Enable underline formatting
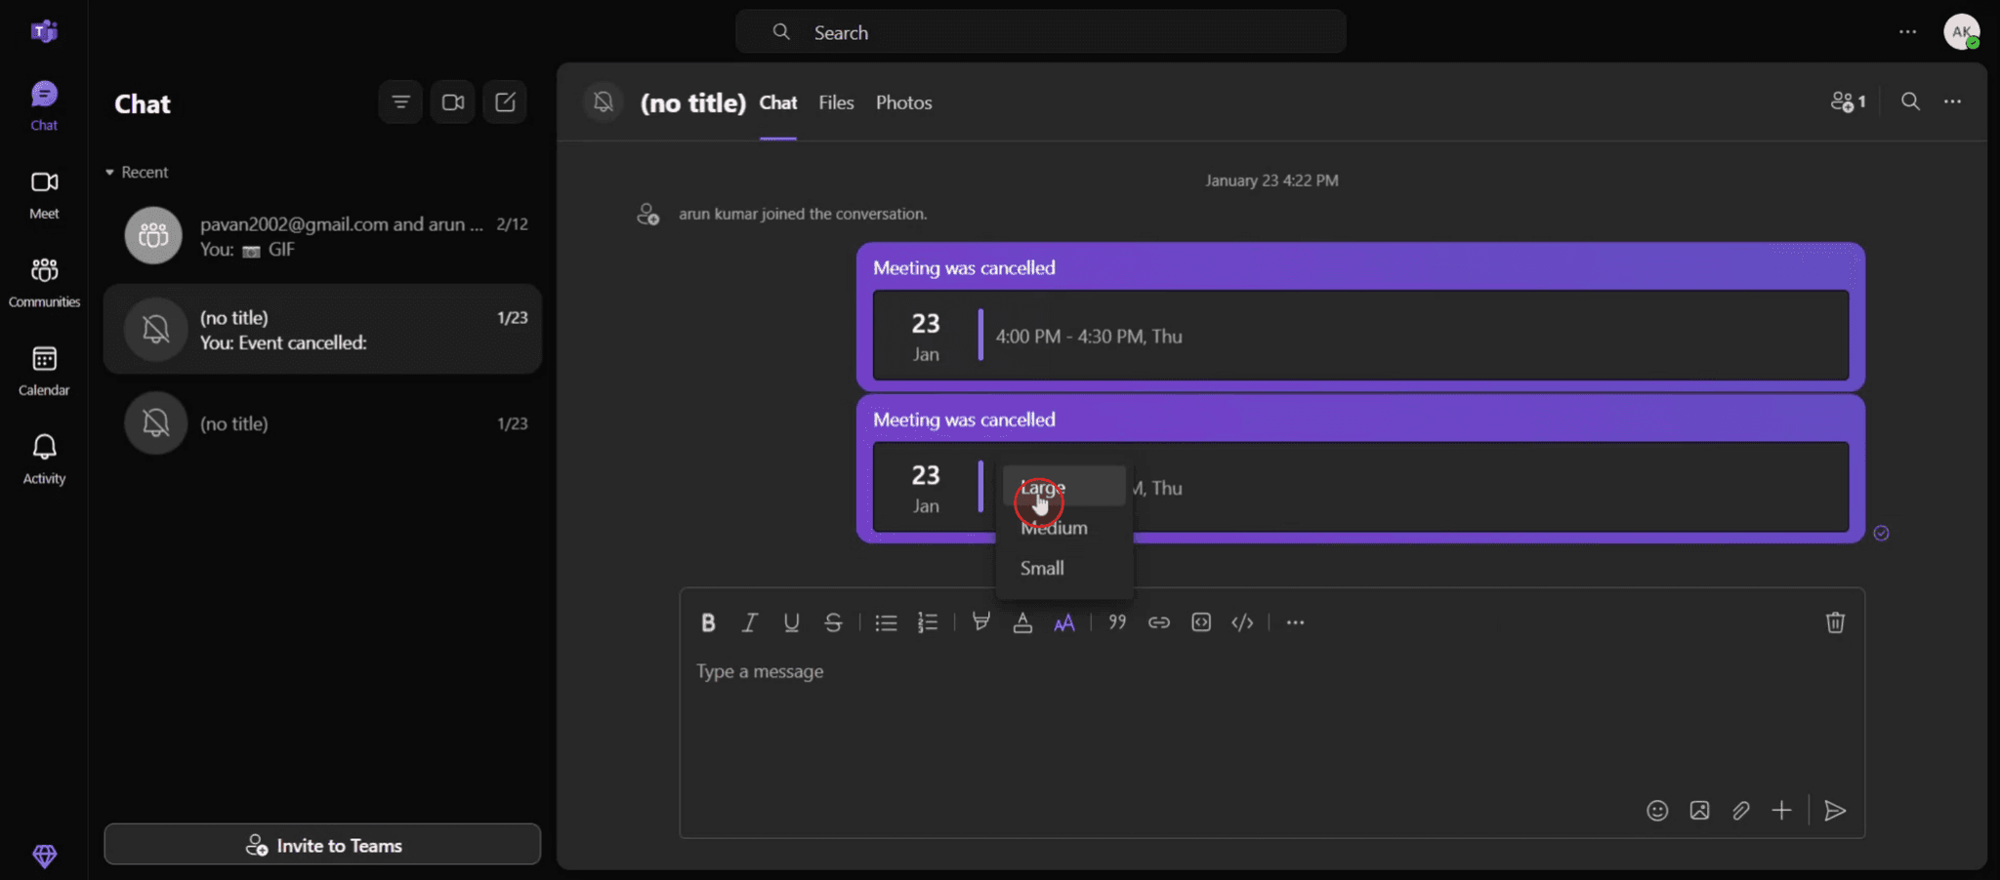This screenshot has height=880, width=2000. 790,621
